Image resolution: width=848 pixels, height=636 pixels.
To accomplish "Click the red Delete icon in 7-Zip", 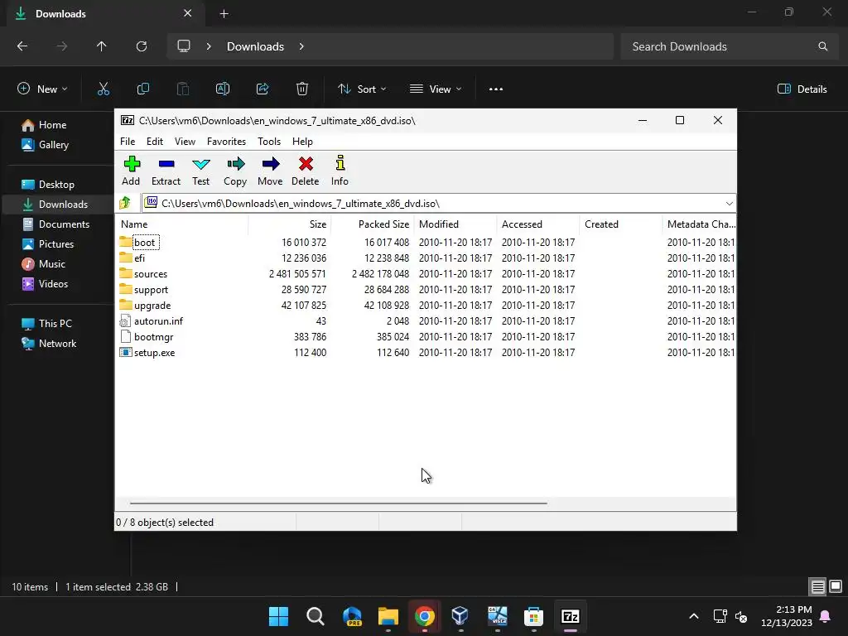I will tap(306, 171).
